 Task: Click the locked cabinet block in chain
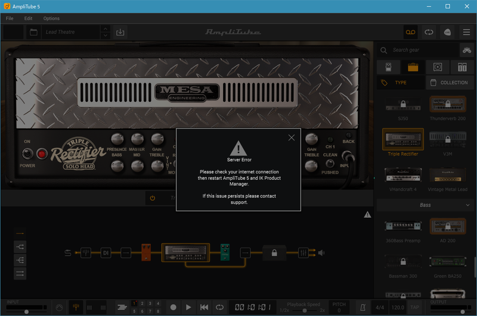274,252
